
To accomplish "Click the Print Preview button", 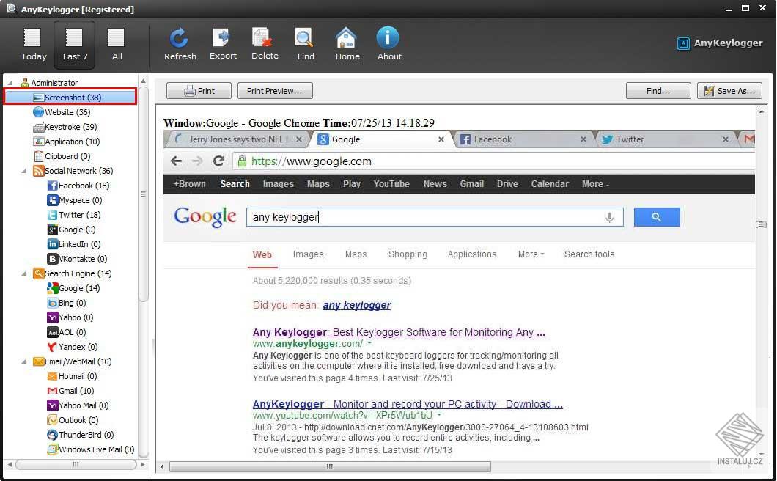I will click(275, 90).
